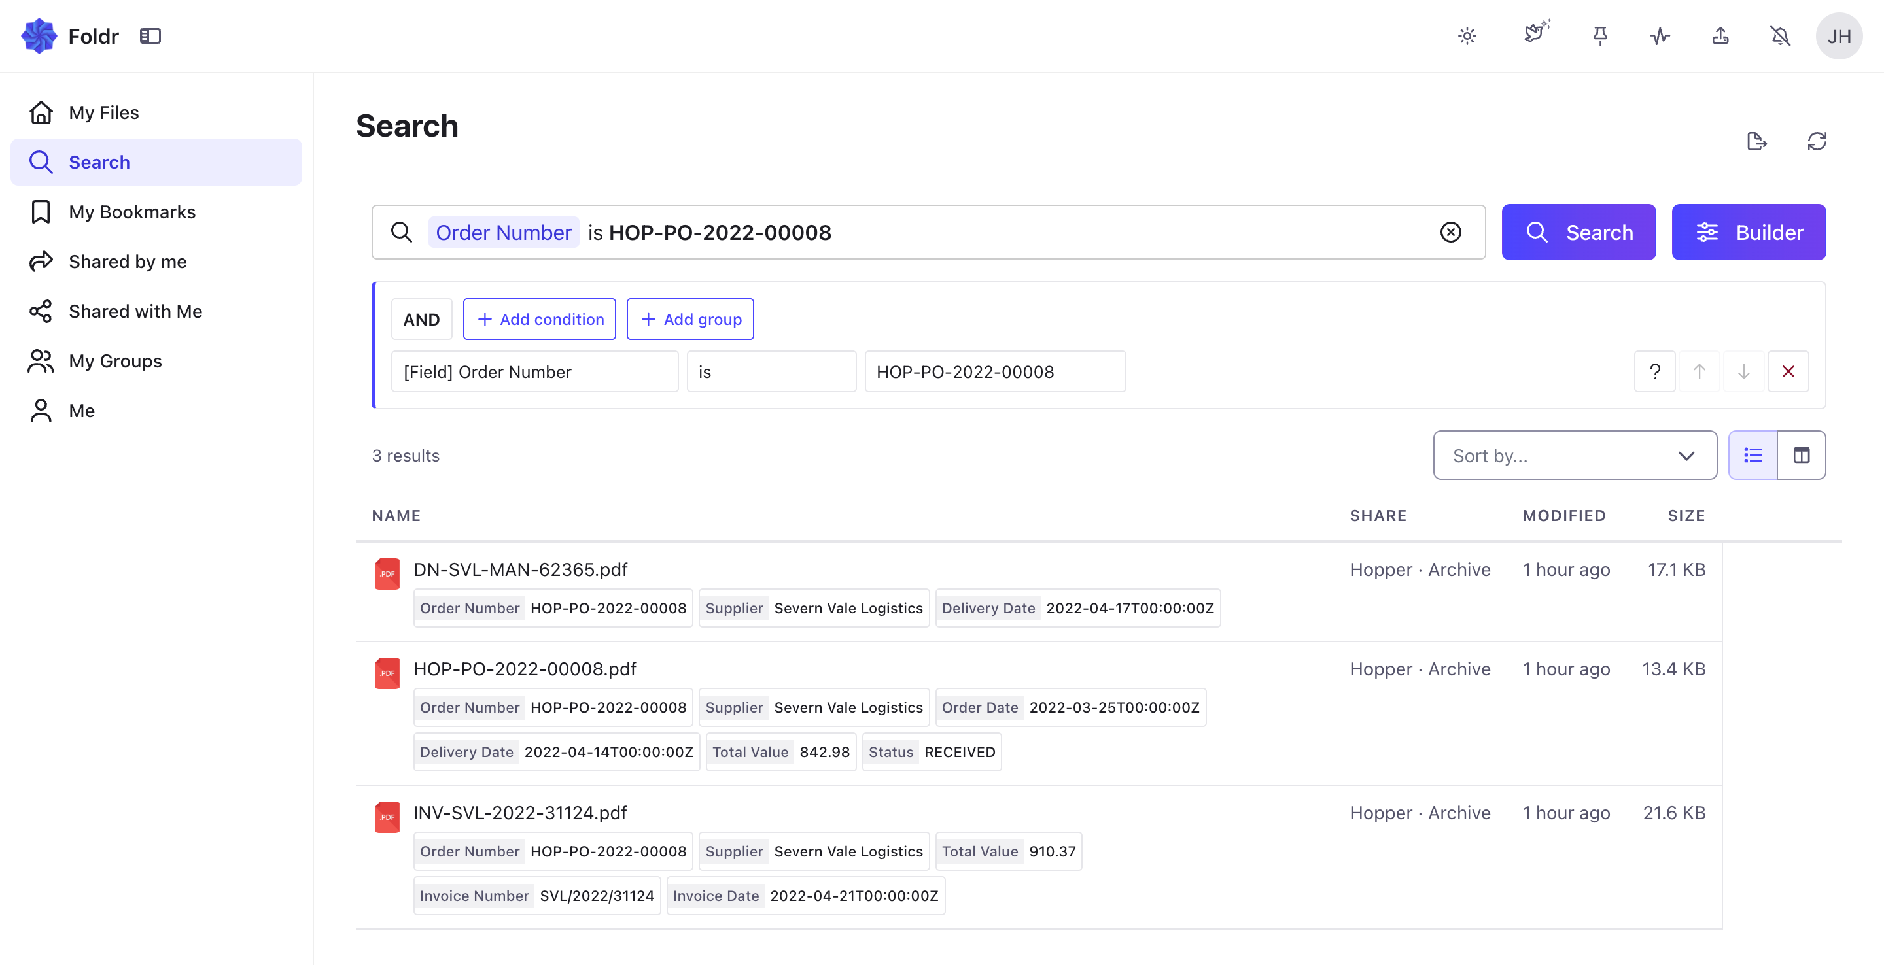Open the 'is' operator selector
1884x965 pixels.
[772, 371]
